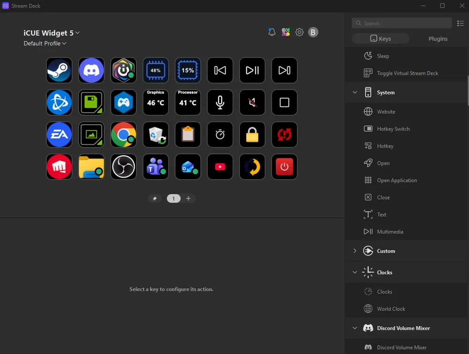This screenshot has height=354, width=469.
Task: Select the Close action
Action: [x=406, y=197]
